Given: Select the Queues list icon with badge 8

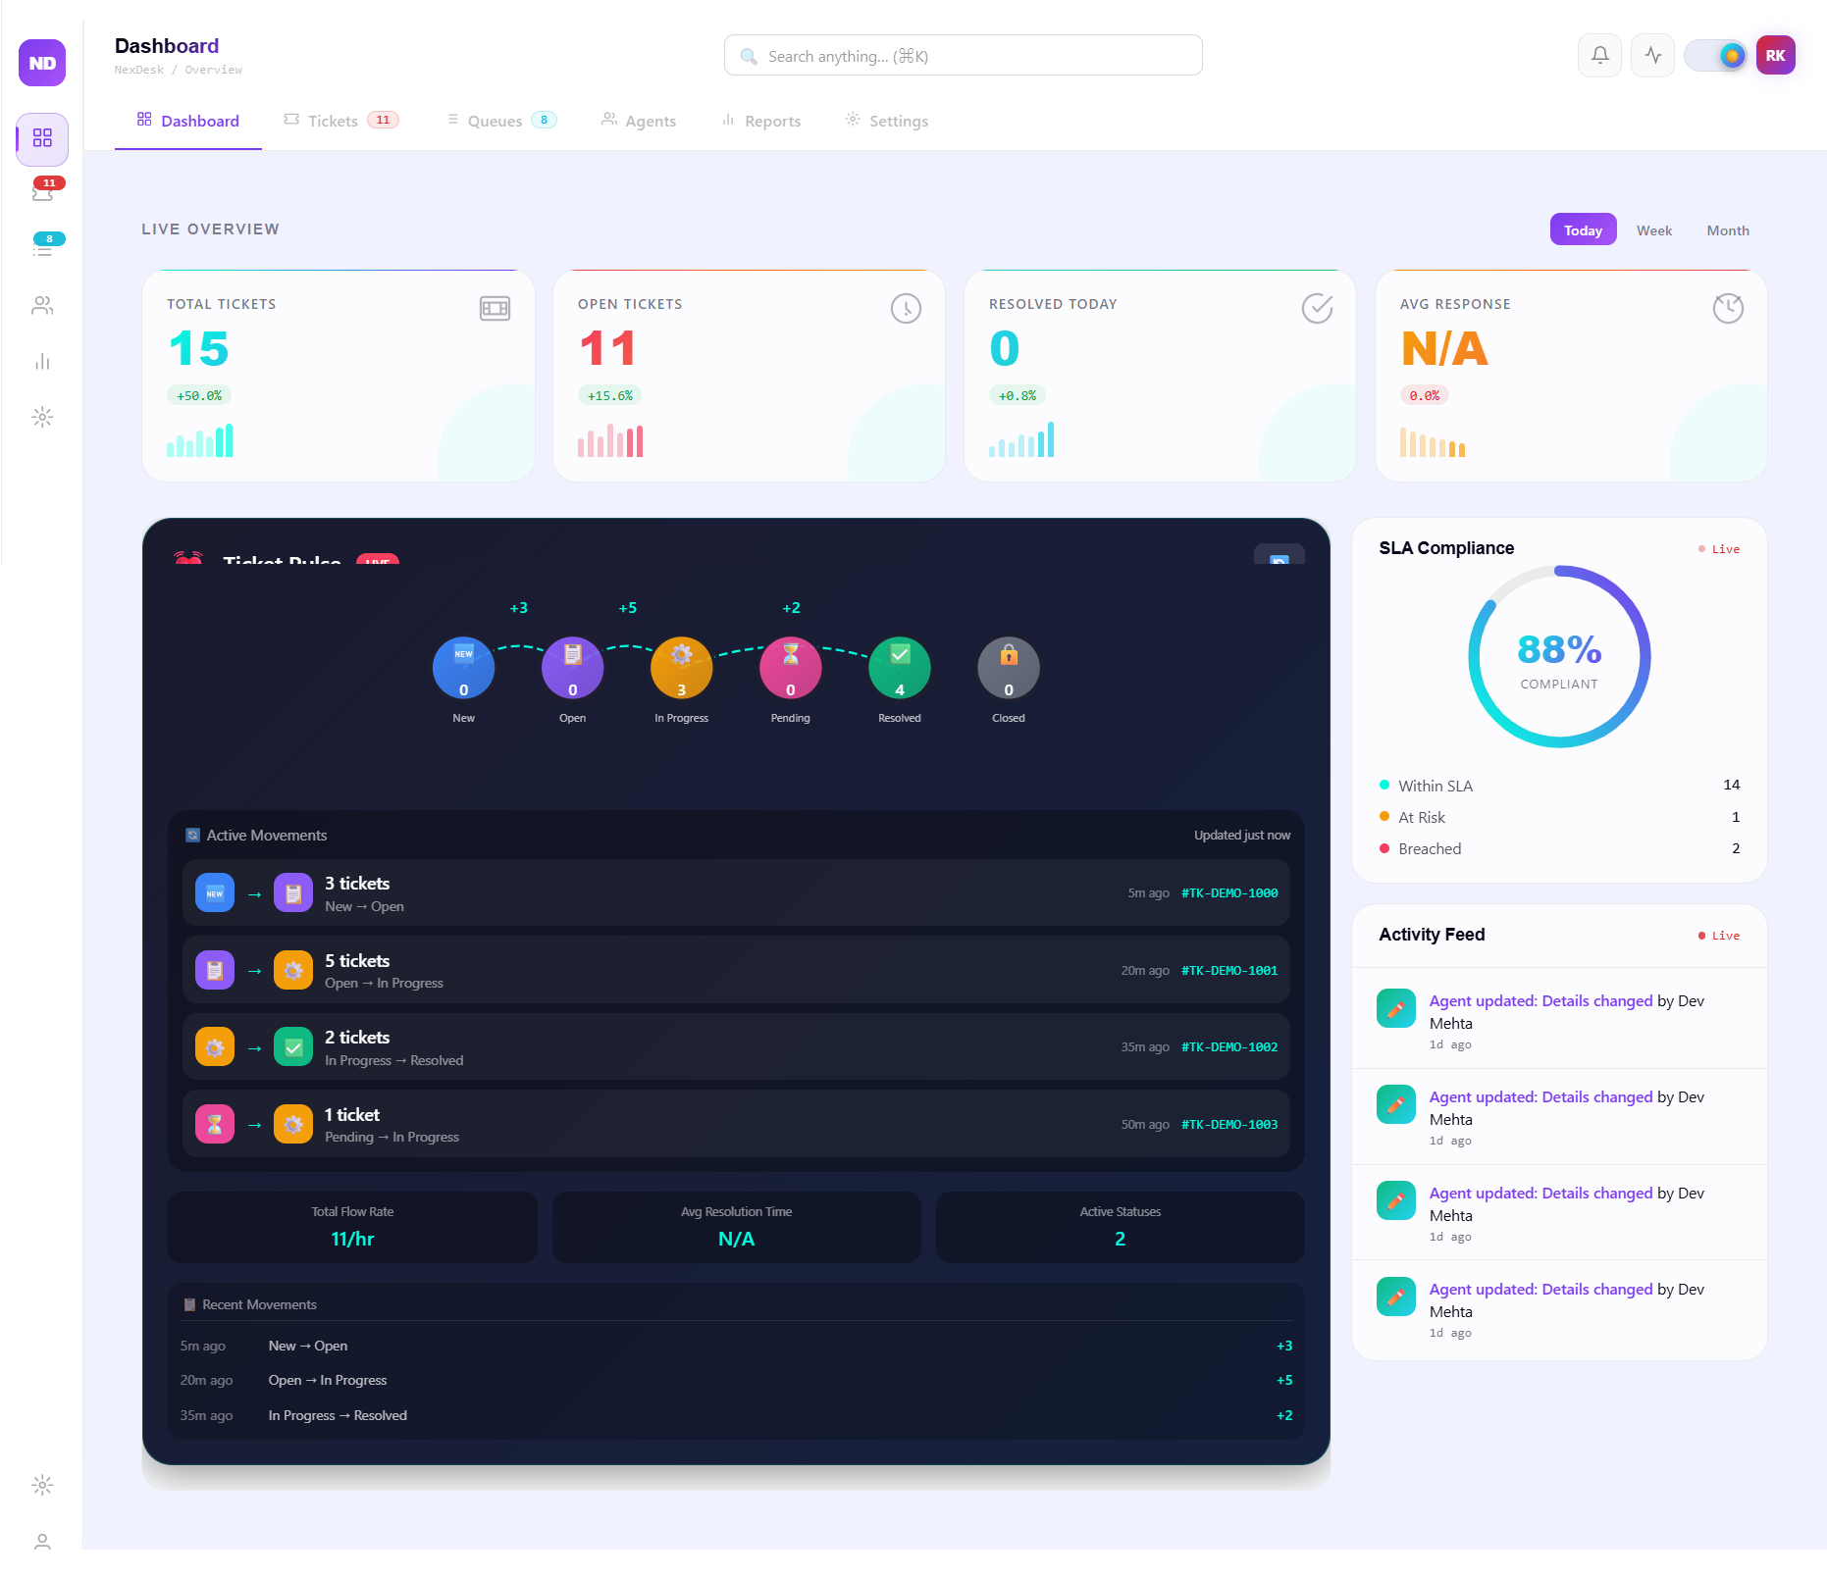Looking at the screenshot, I should [43, 249].
